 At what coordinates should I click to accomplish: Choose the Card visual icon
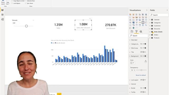click(x=143, y=22)
